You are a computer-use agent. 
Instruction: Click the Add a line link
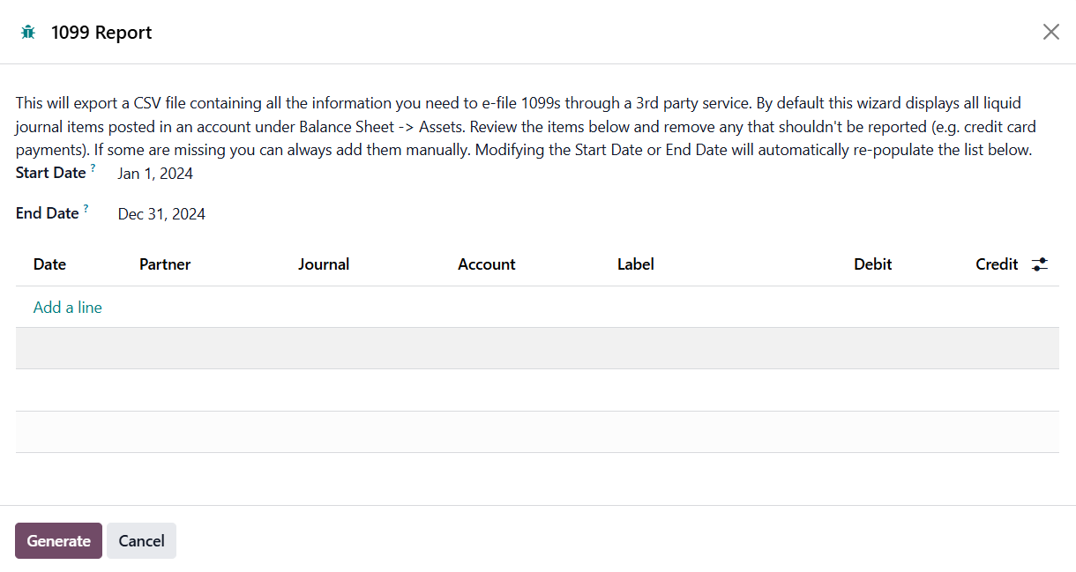(x=68, y=308)
